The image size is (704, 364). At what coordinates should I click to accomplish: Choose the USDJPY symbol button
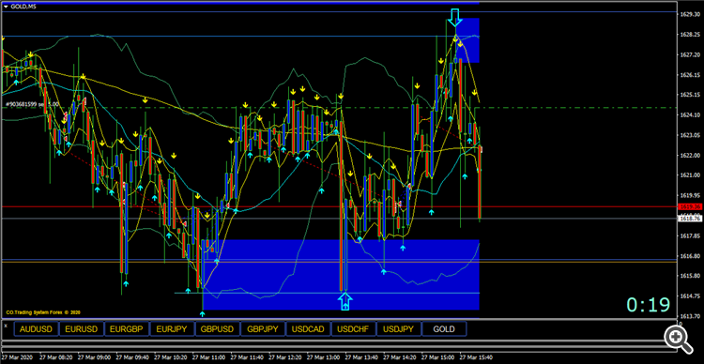(x=399, y=329)
